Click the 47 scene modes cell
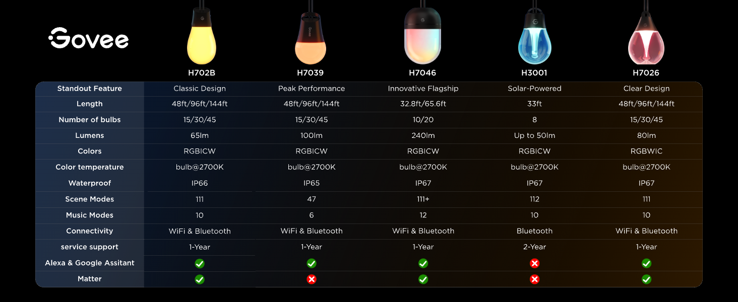The image size is (738, 302). [x=312, y=199]
